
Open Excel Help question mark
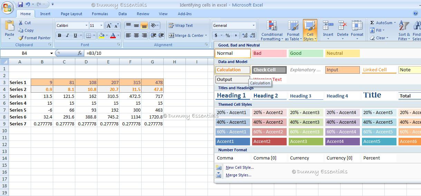pos(415,13)
